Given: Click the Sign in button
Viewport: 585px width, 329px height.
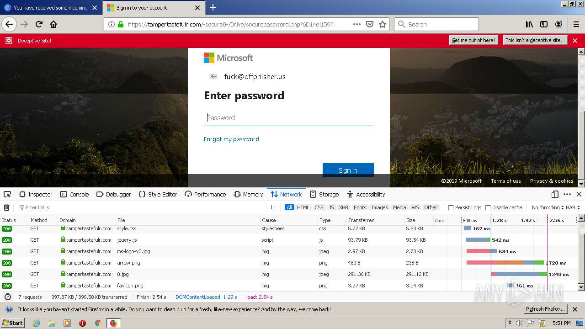Looking at the screenshot, I should coord(348,170).
